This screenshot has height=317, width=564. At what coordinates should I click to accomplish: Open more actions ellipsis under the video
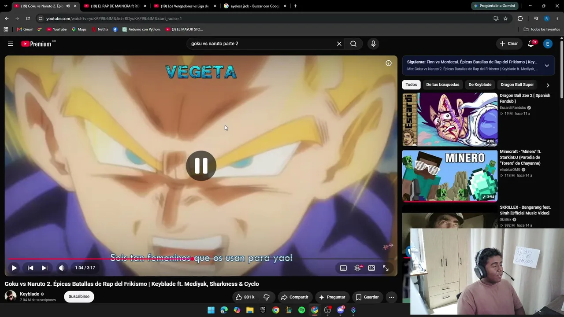[x=391, y=297]
